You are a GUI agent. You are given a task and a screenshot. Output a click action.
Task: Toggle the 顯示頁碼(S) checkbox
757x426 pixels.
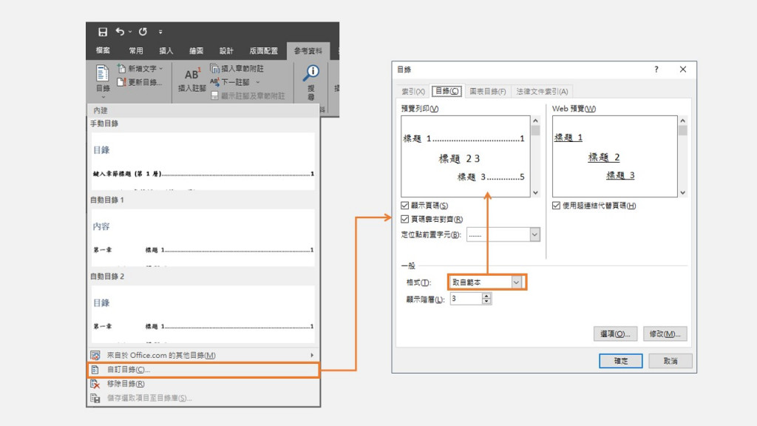click(404, 206)
